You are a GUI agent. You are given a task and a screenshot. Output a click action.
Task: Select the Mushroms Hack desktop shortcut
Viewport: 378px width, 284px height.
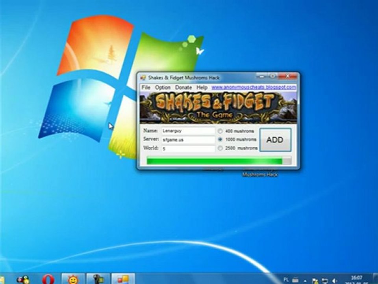tap(260, 174)
